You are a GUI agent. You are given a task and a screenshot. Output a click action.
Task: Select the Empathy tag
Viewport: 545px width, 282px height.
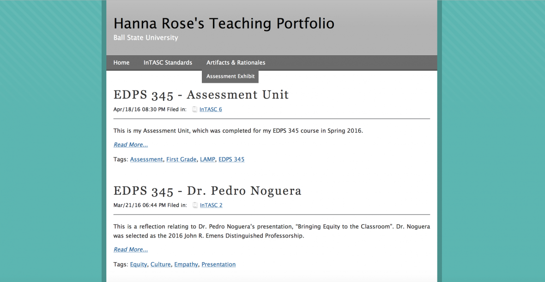tap(186, 264)
